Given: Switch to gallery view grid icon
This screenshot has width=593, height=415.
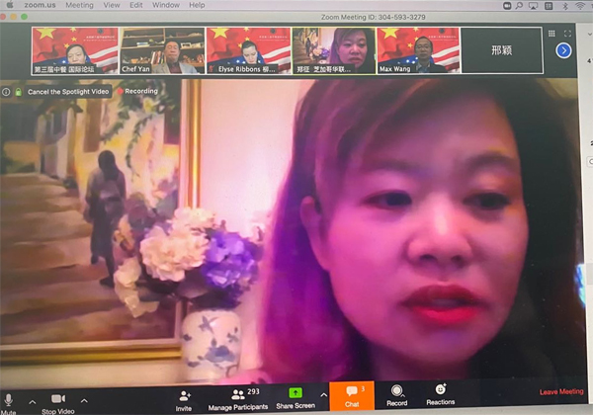Looking at the screenshot, I should pyautogui.click(x=551, y=34).
